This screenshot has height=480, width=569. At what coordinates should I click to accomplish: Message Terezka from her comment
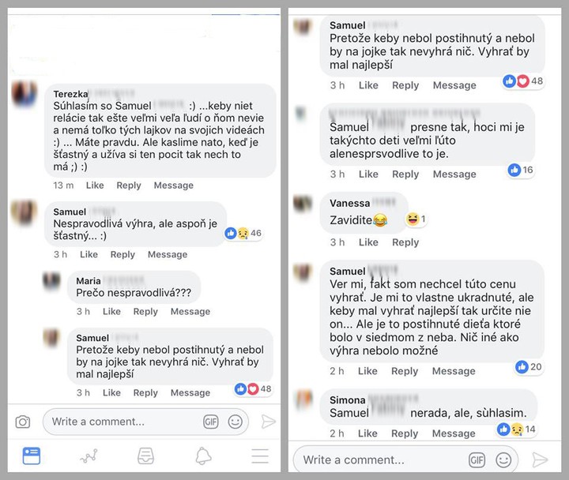(x=173, y=186)
